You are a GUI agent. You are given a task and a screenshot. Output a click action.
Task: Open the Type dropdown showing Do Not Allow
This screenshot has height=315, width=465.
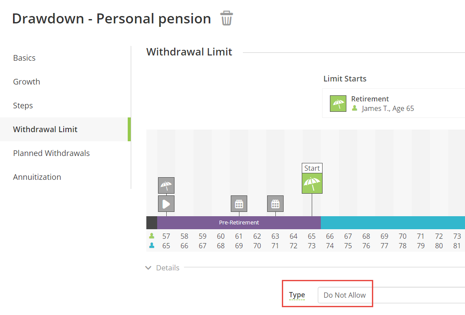[x=391, y=295]
